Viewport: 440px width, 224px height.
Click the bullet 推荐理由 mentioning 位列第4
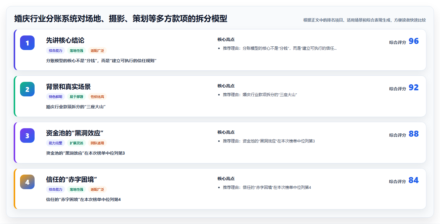click(x=267, y=187)
